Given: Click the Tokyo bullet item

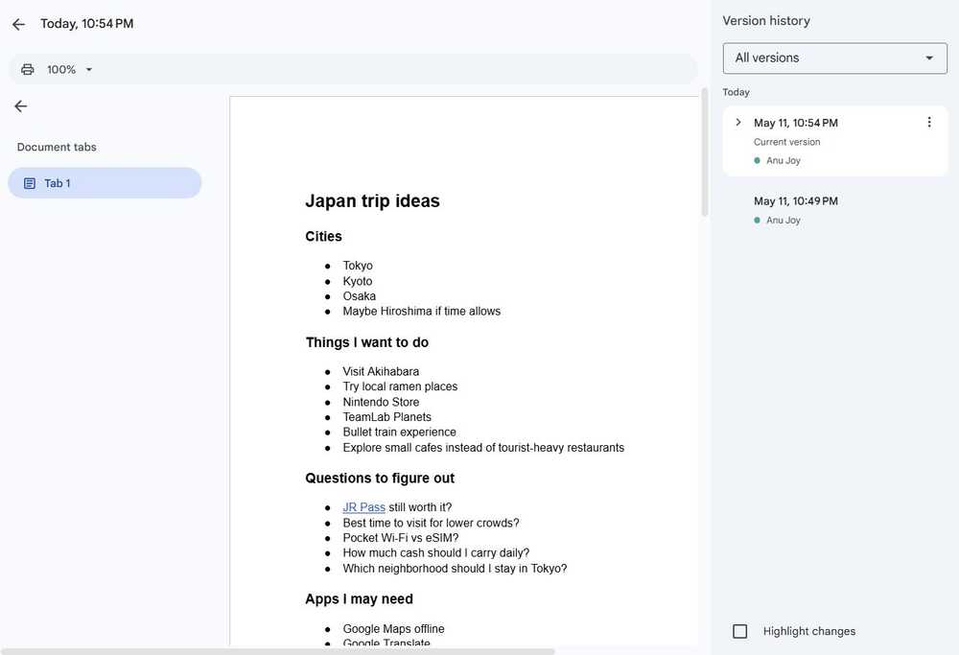Looking at the screenshot, I should tap(358, 266).
